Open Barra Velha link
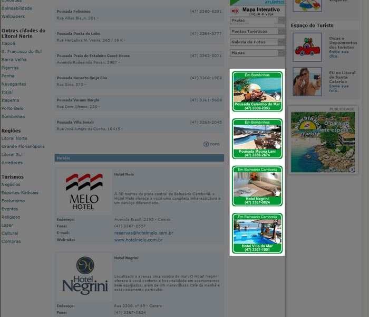369x317 pixels. click(14, 60)
